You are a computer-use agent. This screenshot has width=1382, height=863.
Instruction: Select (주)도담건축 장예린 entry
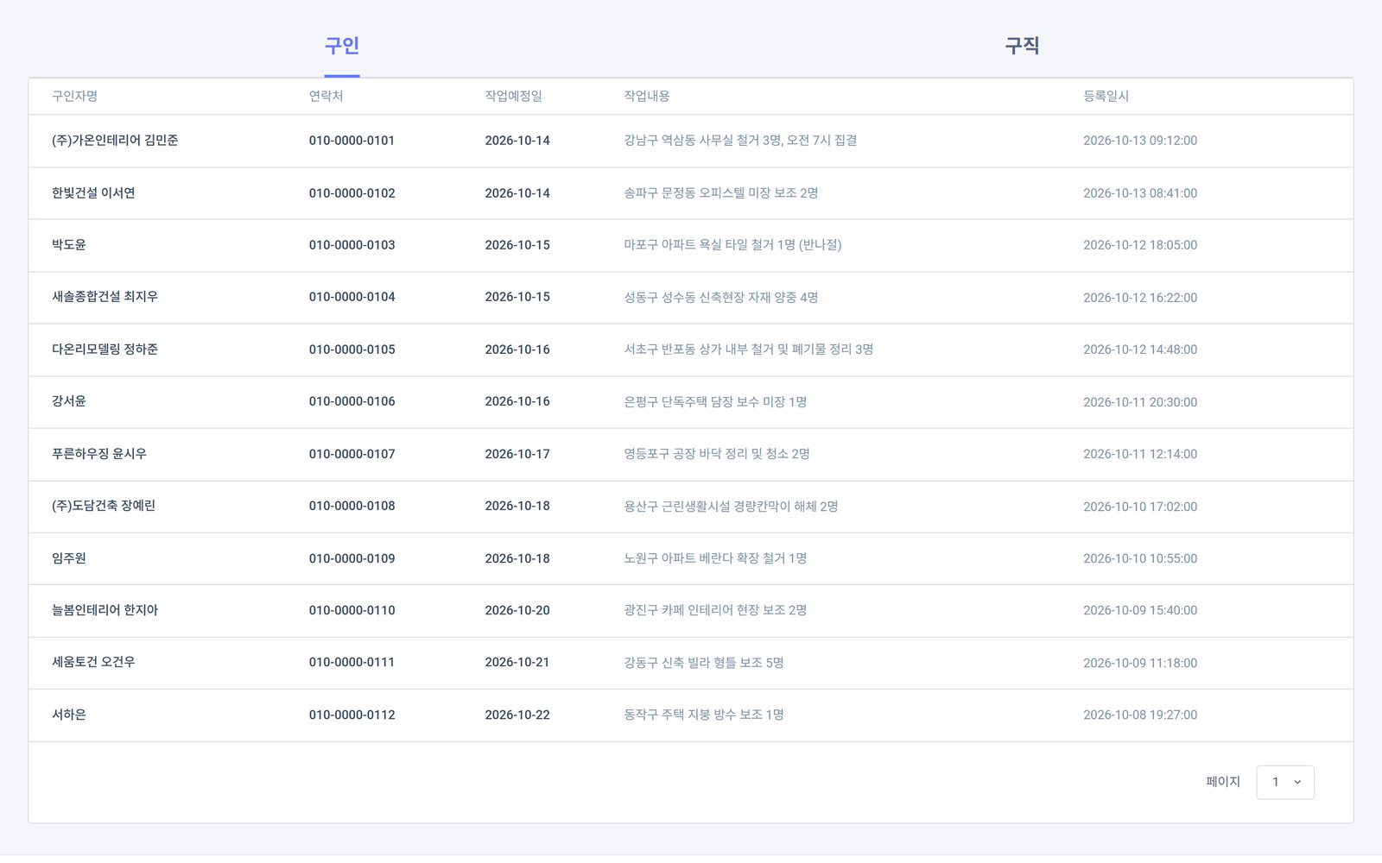click(104, 506)
